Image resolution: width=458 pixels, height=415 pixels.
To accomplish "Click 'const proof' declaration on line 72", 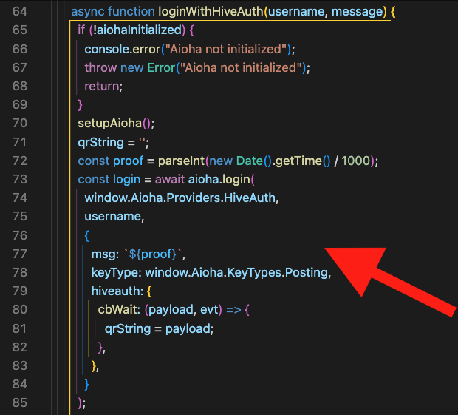I will pyautogui.click(x=111, y=161).
